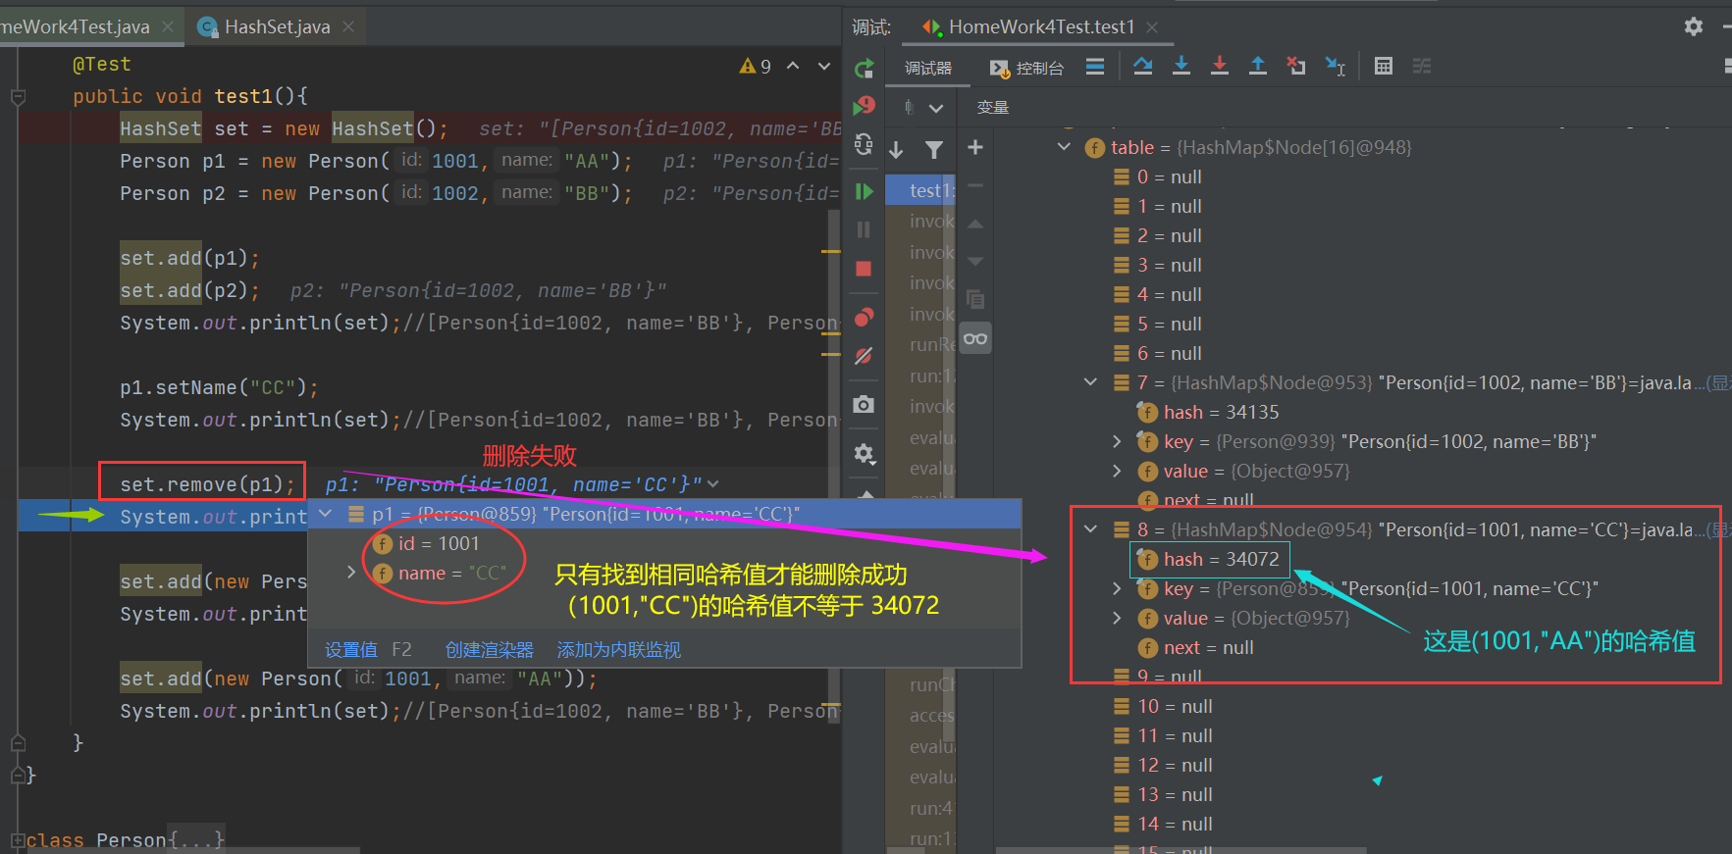Click the 变量 variables panel header
1732x854 pixels.
click(x=992, y=107)
